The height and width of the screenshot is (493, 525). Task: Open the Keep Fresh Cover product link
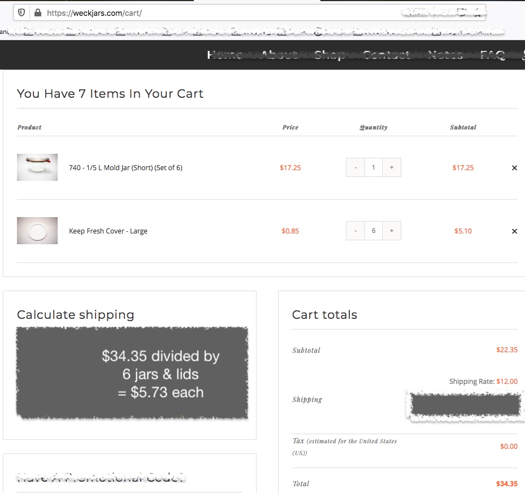click(x=107, y=231)
